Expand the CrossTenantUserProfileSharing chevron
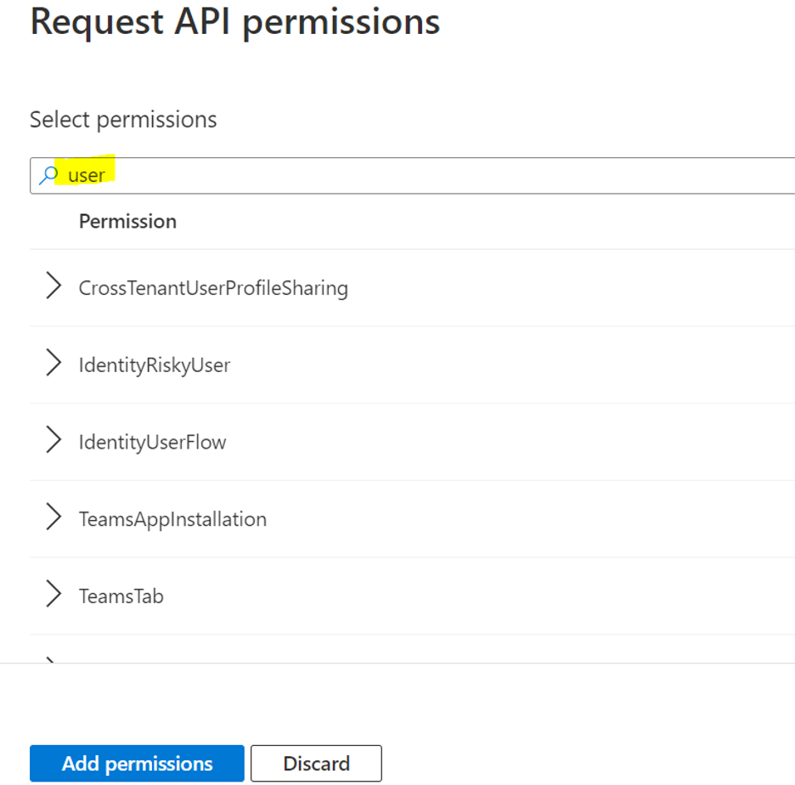The width and height of the screenshot is (795, 785). point(54,287)
